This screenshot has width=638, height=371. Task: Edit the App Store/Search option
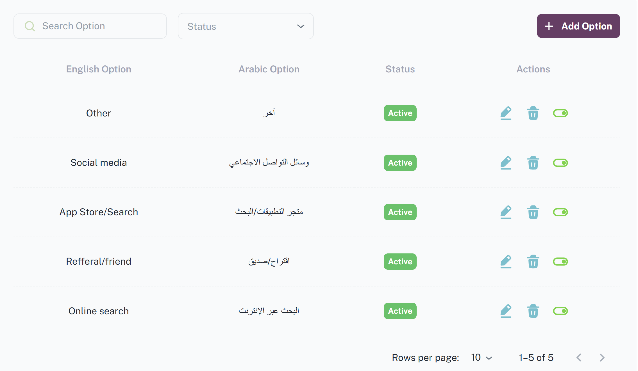point(506,212)
